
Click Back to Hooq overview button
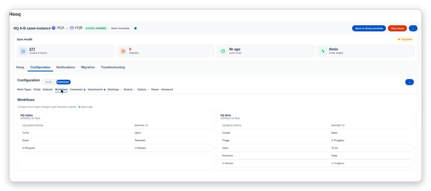[x=369, y=28]
